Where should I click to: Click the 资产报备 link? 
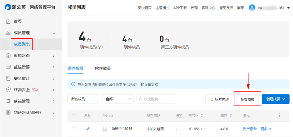coord(249,129)
